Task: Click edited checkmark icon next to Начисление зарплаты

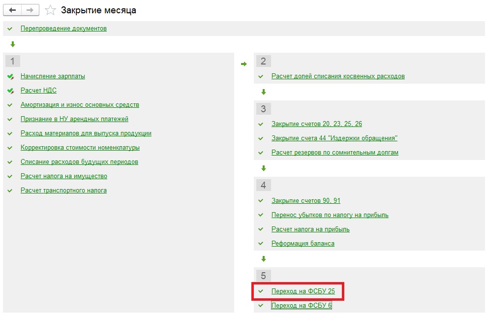Action: point(10,76)
